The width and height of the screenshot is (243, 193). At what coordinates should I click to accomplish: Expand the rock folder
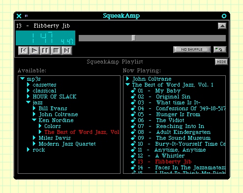[x=28, y=150]
